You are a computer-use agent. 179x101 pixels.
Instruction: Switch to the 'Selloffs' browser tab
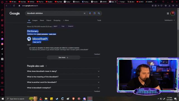pos(149,2)
